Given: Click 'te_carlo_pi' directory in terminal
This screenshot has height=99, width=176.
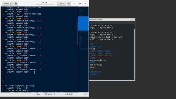Looking at the screenshot, I should tap(96, 46).
